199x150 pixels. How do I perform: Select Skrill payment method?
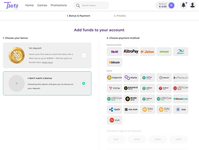pyautogui.click(x=114, y=52)
